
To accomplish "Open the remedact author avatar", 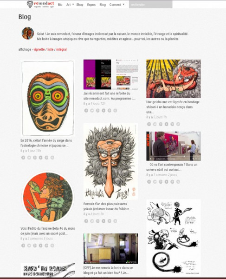I will click(28, 33).
